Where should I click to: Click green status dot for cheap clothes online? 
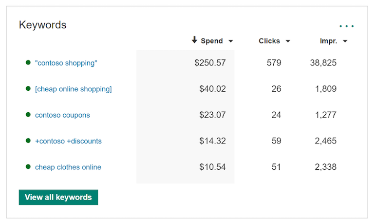(x=28, y=167)
